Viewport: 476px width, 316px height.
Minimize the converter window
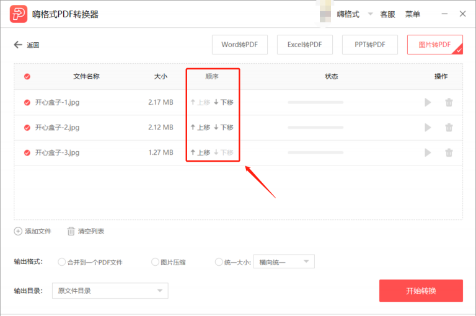(444, 14)
